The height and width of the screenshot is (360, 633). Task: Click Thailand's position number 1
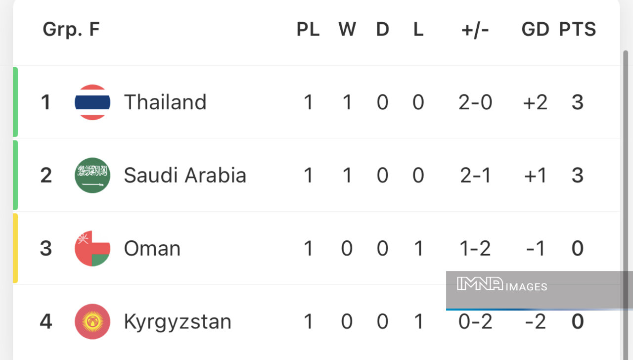[x=46, y=102]
